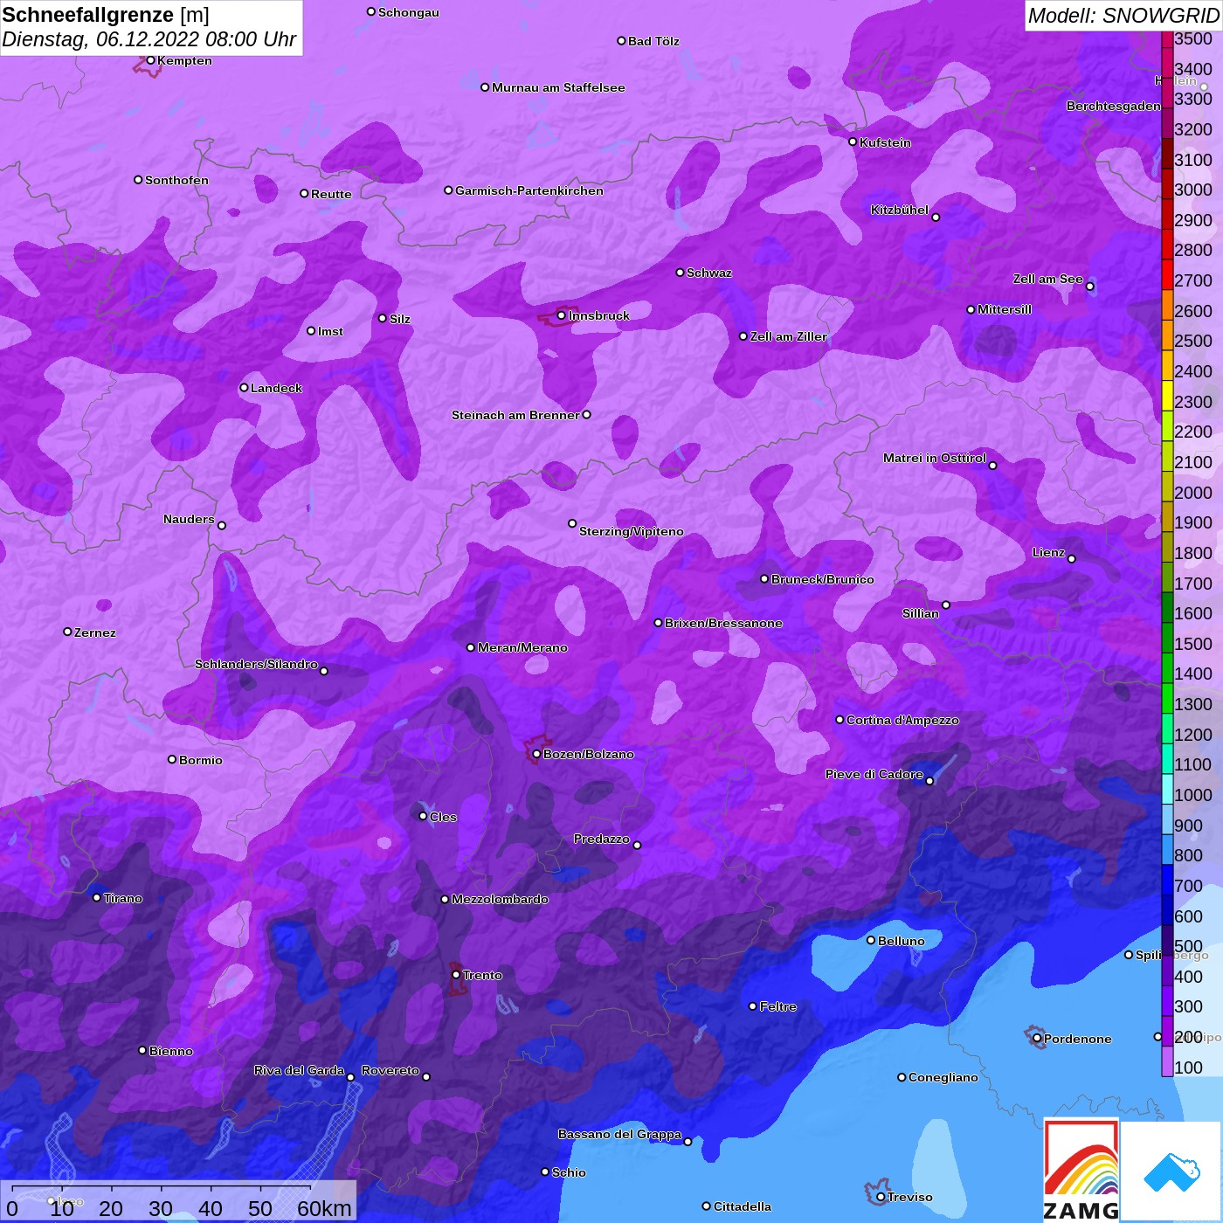Screen dimensions: 1223x1223
Task: Click the ZAMG rainbow logo
Action: pyautogui.click(x=1081, y=1169)
